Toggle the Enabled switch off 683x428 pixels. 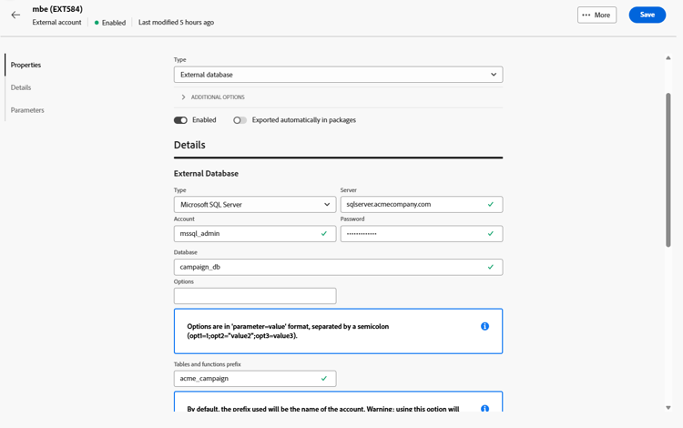(x=180, y=120)
